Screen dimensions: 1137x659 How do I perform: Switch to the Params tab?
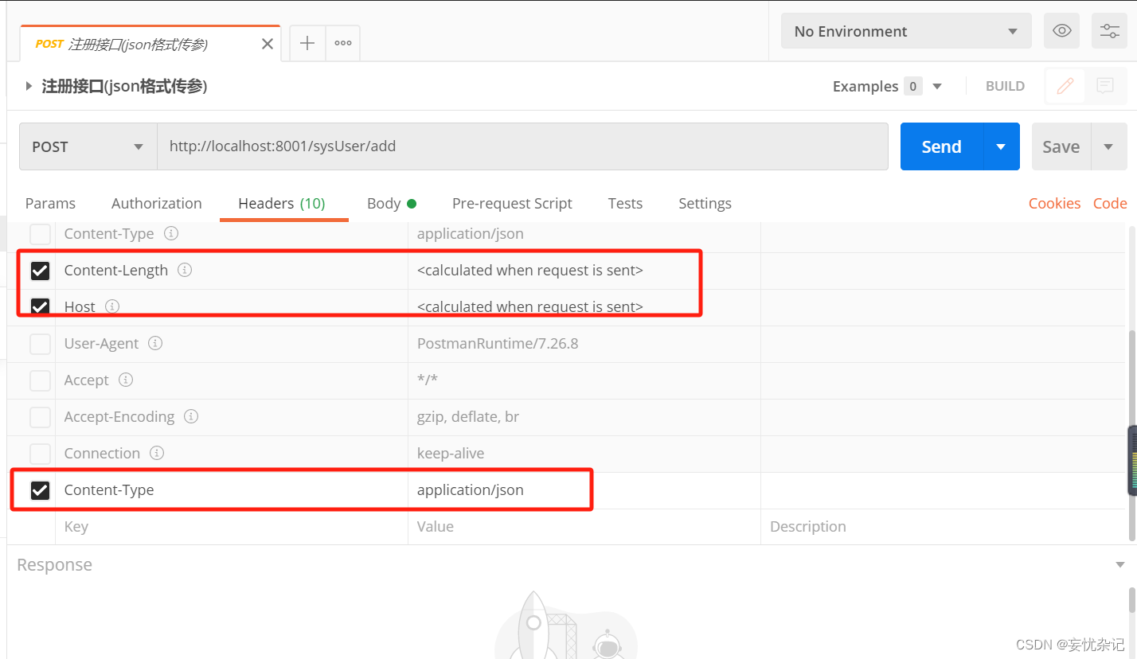pyautogui.click(x=50, y=203)
